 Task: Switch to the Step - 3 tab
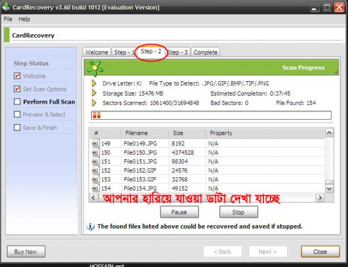click(178, 52)
